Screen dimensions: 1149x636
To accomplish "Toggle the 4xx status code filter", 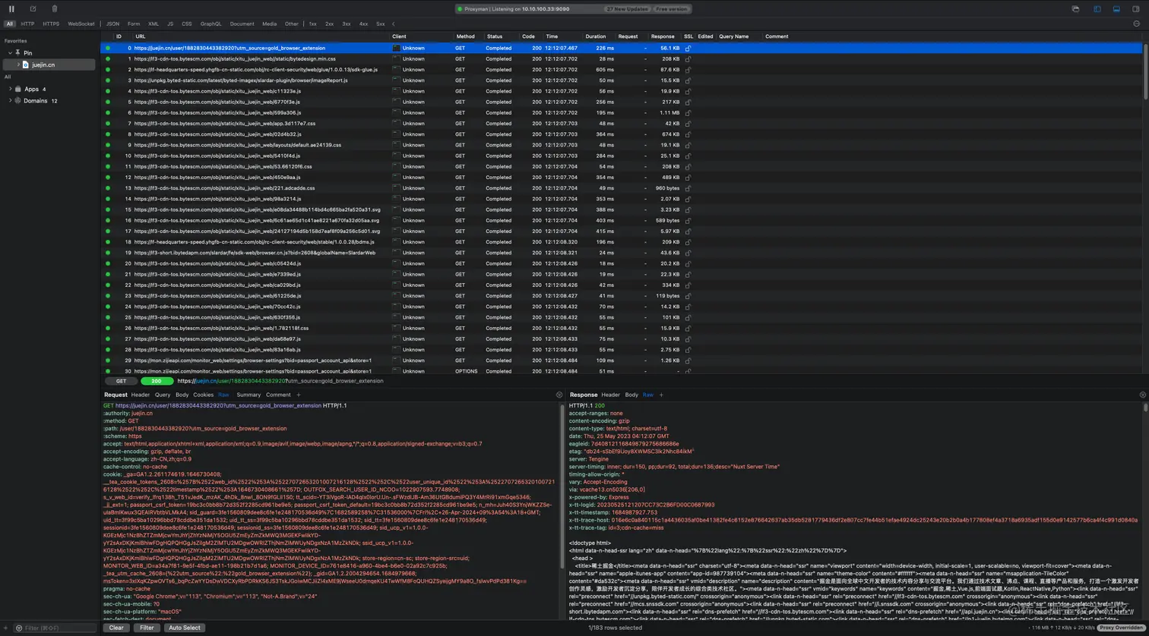I will (x=363, y=24).
